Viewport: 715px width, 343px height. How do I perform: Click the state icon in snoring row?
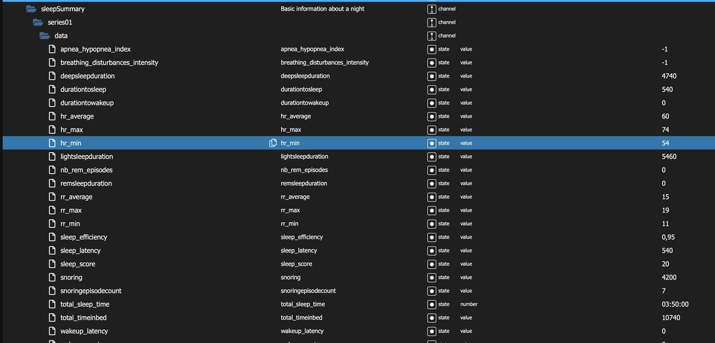(x=431, y=277)
